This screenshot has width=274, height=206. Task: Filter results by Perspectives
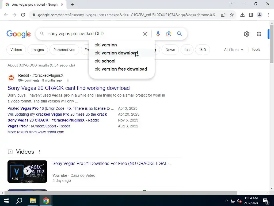coord(64,50)
